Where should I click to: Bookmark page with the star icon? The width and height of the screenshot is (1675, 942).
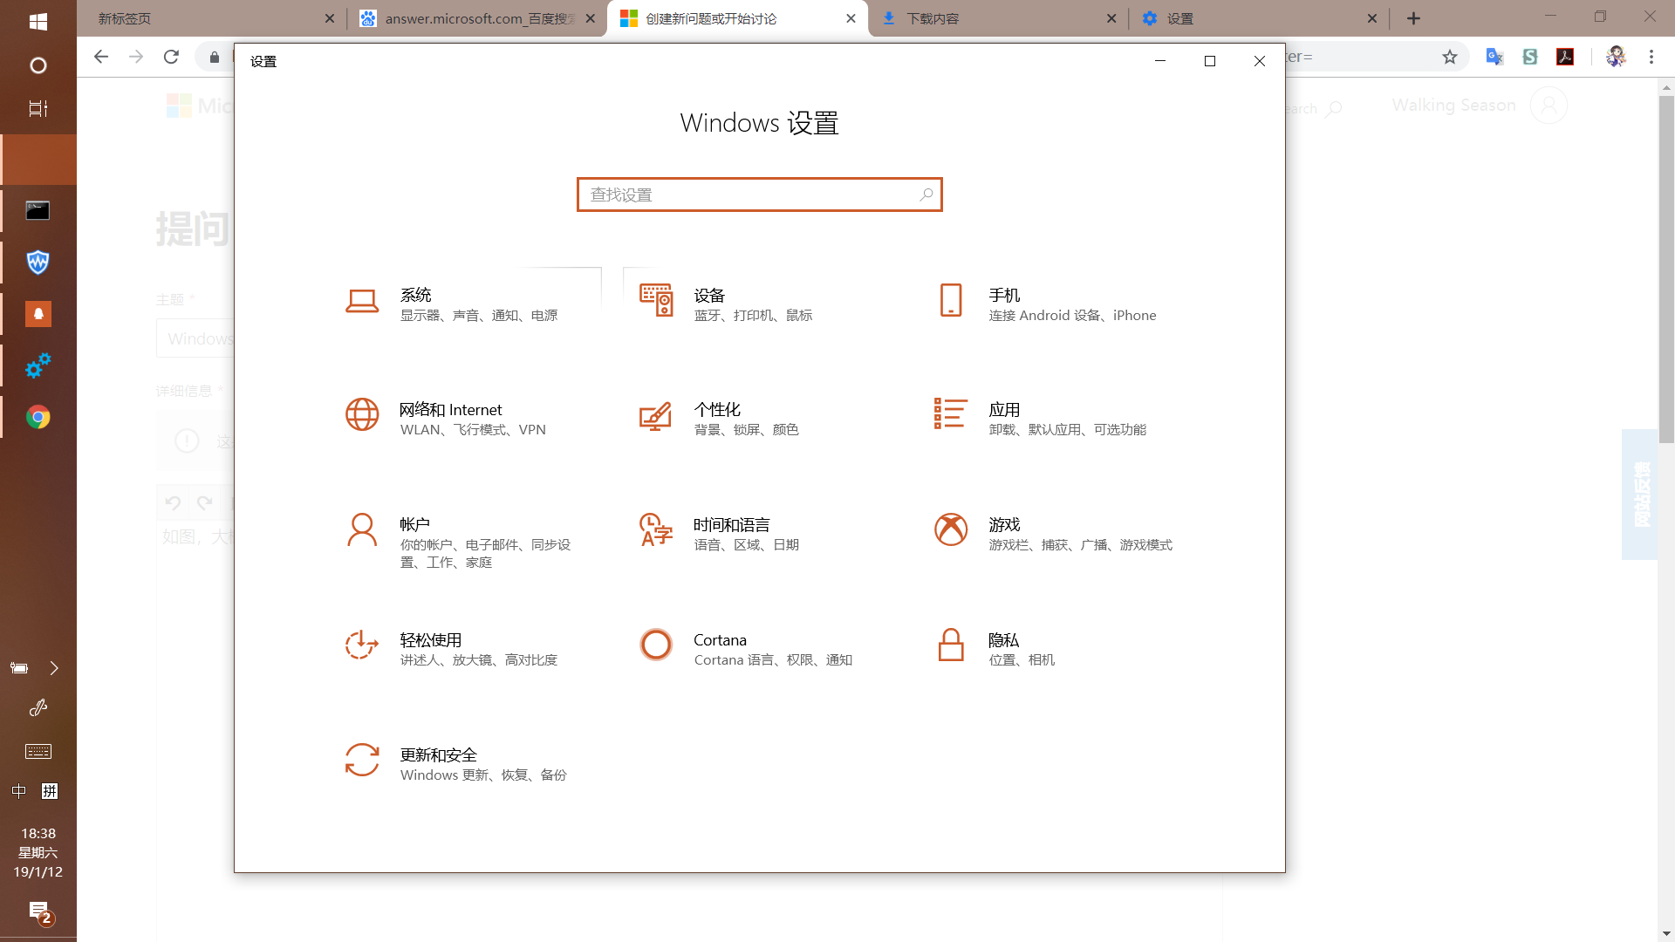(1450, 57)
